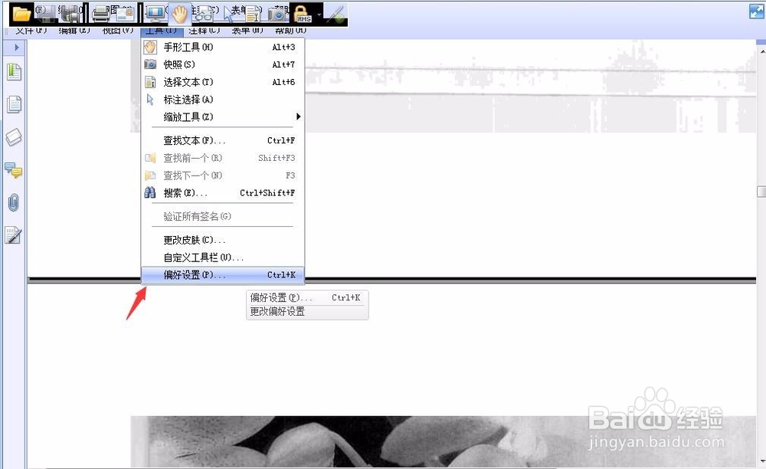Open the 文件 menu
Screen dimensions: 766x469
tap(31, 31)
